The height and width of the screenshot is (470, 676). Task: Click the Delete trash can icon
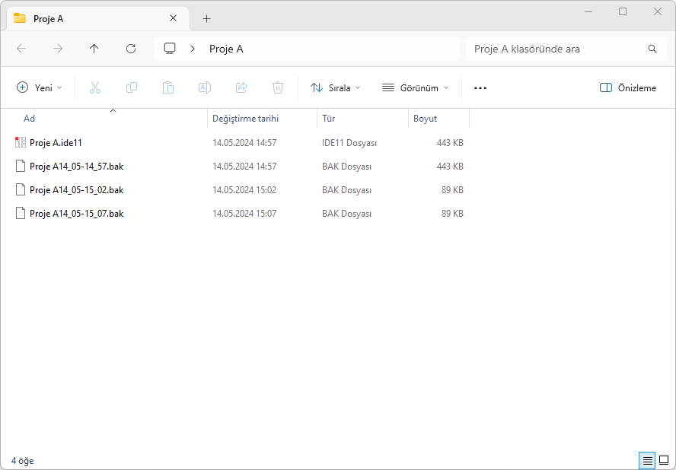[278, 87]
